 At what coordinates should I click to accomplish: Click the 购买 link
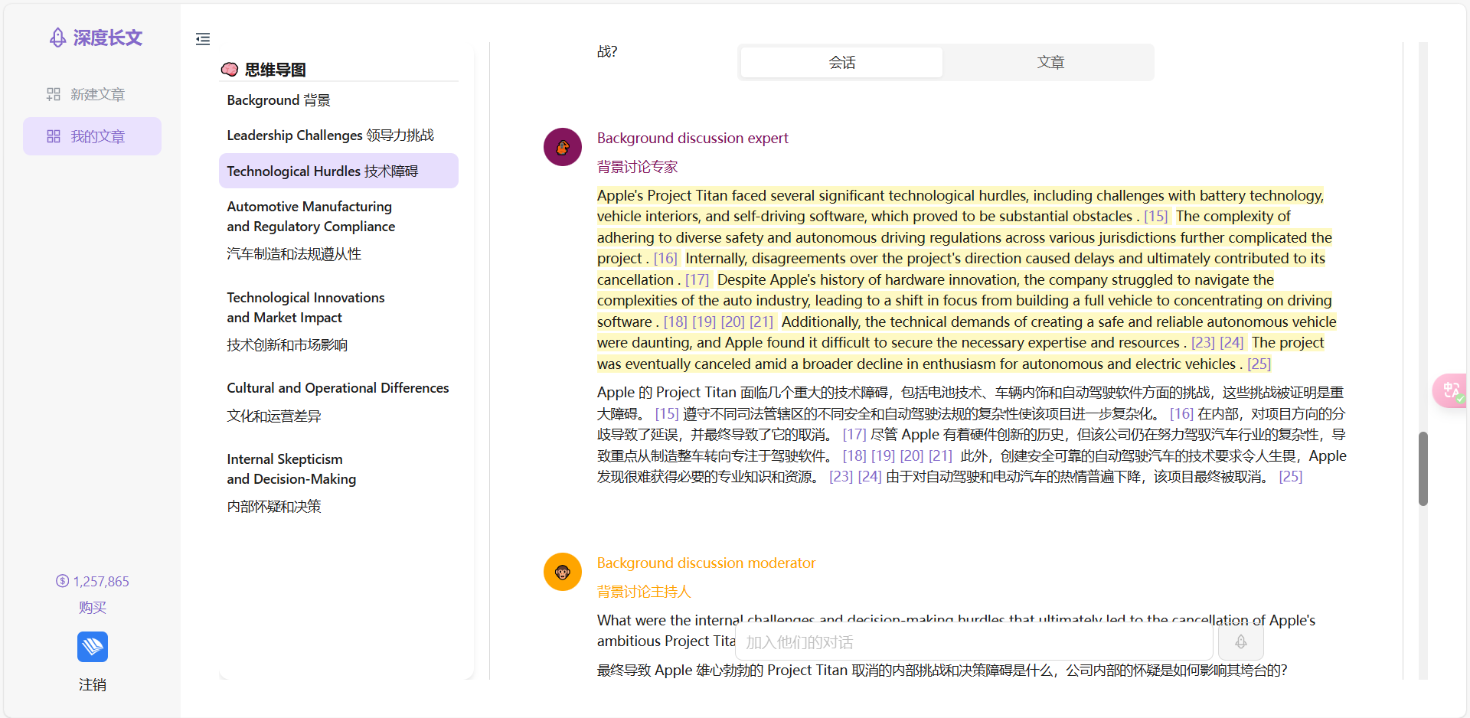93,607
